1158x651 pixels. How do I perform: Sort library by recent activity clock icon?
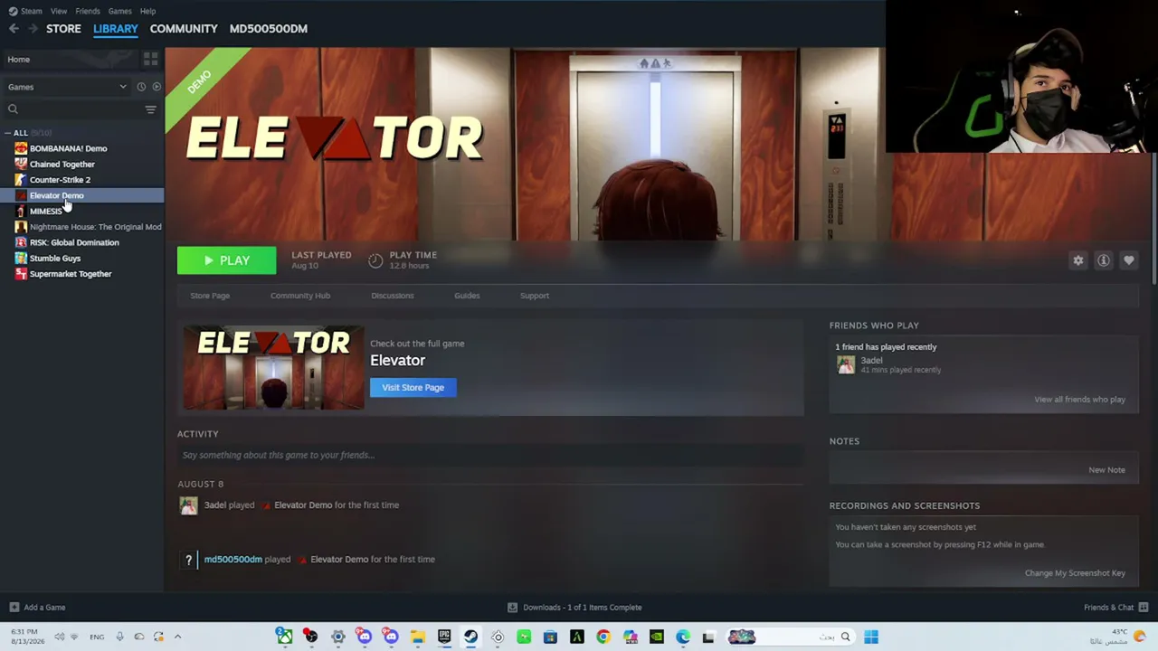point(141,87)
